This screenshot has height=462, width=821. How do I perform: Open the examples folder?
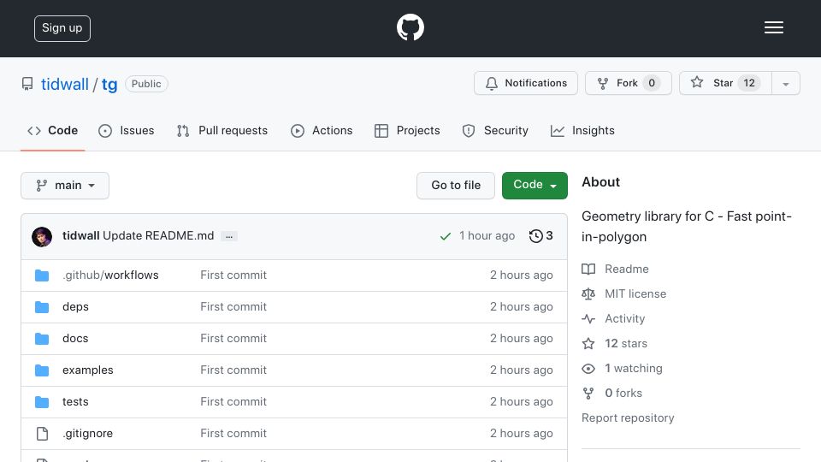point(88,370)
